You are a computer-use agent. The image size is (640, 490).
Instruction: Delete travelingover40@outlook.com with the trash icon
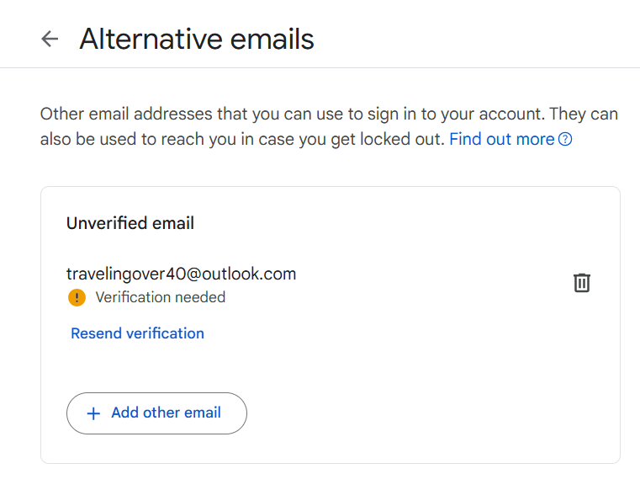click(x=582, y=283)
